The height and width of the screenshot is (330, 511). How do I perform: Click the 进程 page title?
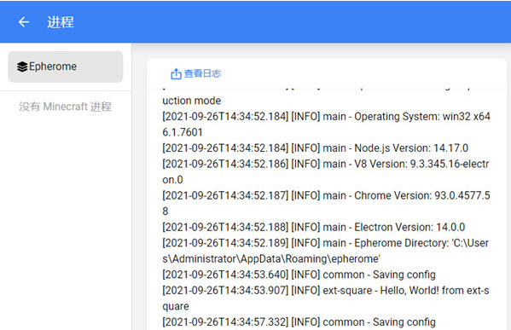click(61, 22)
